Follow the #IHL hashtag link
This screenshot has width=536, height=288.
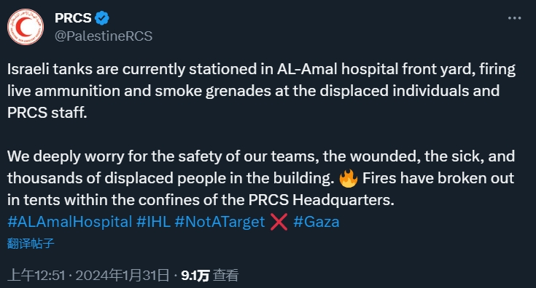(153, 222)
